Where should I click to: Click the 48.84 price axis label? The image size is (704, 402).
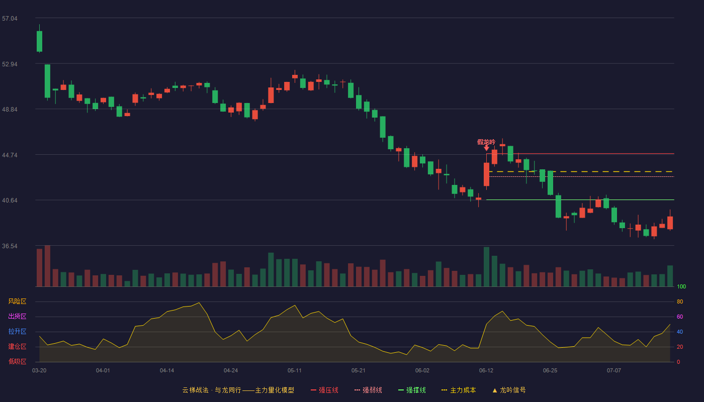click(x=10, y=110)
